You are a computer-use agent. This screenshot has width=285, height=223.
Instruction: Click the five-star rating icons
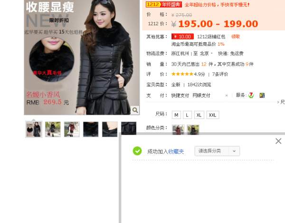(182, 74)
